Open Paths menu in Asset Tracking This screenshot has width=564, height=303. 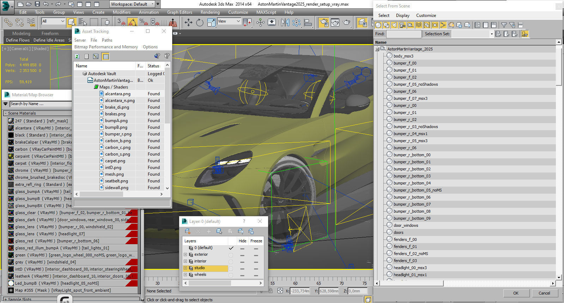(107, 40)
